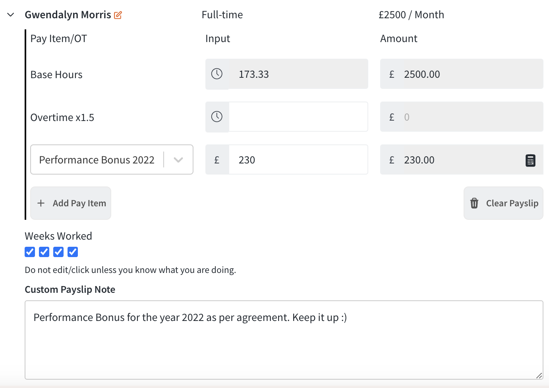Collapse the Gwendalyn Morris employee section
The width and height of the screenshot is (549, 388).
(x=11, y=15)
